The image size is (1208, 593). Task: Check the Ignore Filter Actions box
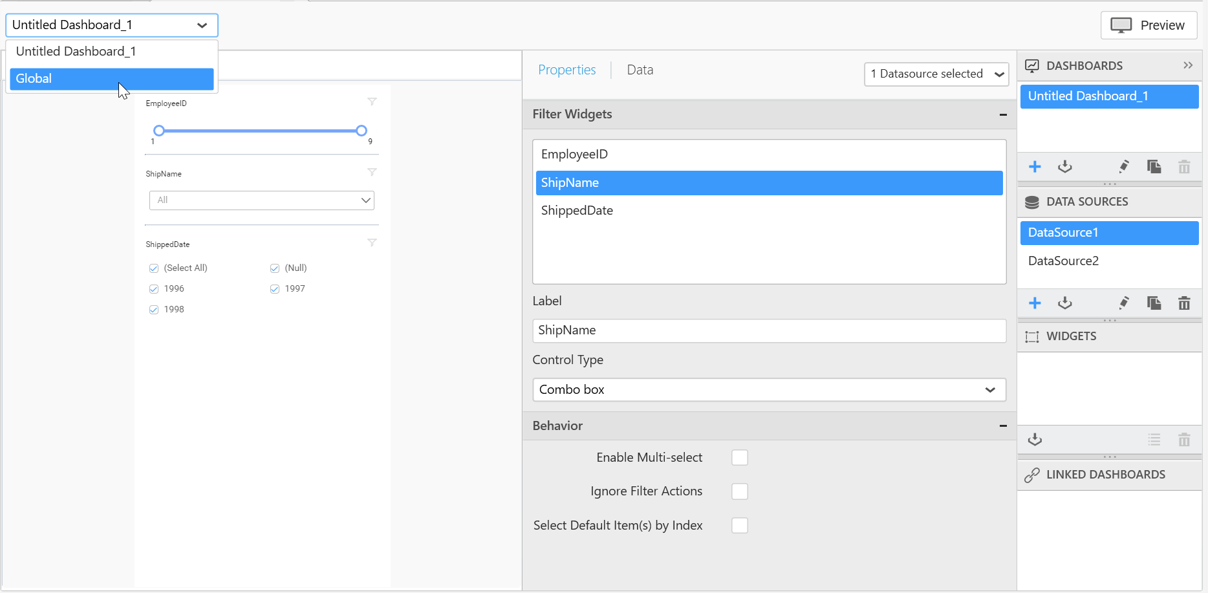pos(740,491)
